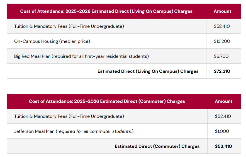
Task: Click the $13,200 housing amount
Action: (x=222, y=41)
